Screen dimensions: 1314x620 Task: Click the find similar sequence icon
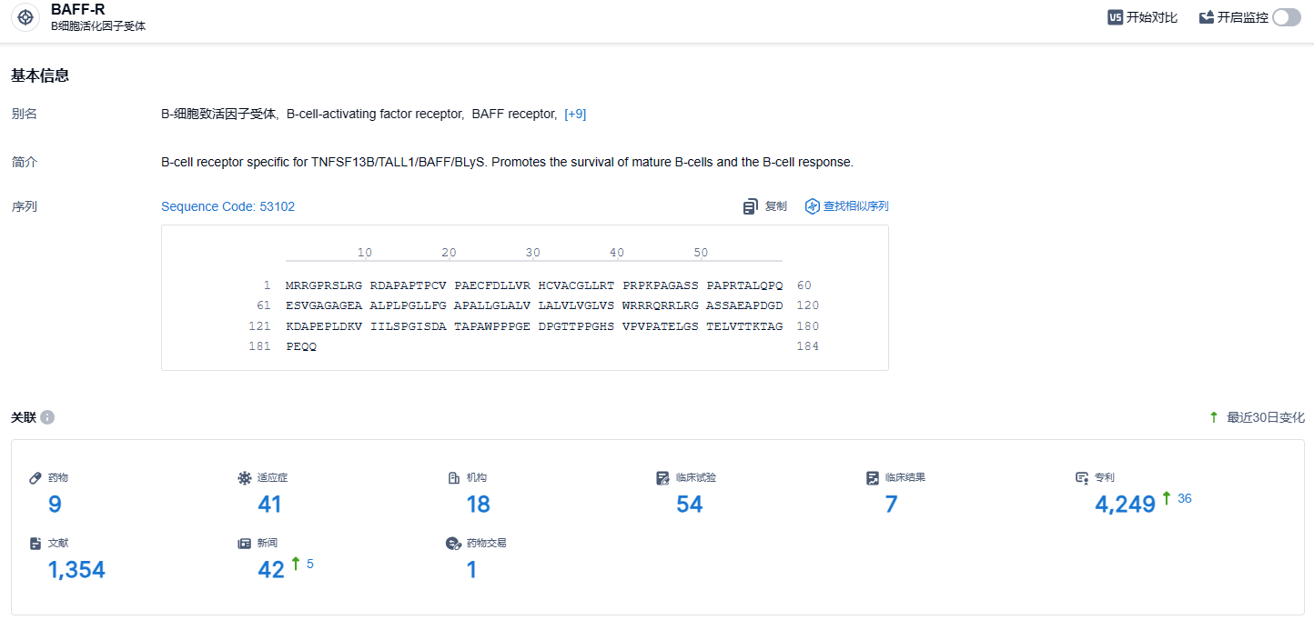coord(813,207)
